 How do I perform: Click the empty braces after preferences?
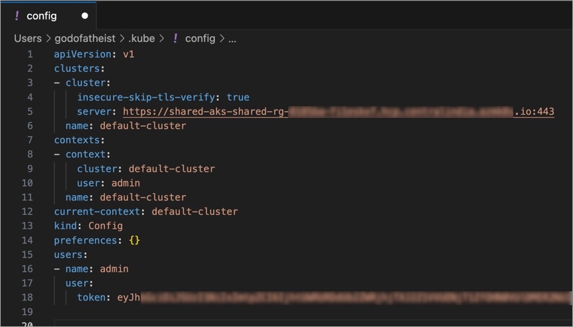(135, 240)
